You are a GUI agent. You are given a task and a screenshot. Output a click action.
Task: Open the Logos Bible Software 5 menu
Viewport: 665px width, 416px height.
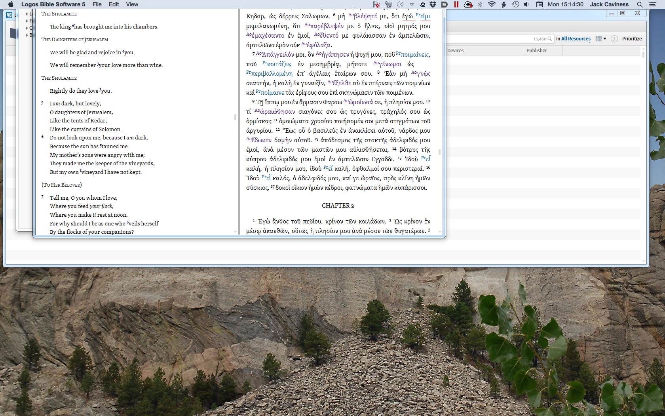(x=53, y=4)
